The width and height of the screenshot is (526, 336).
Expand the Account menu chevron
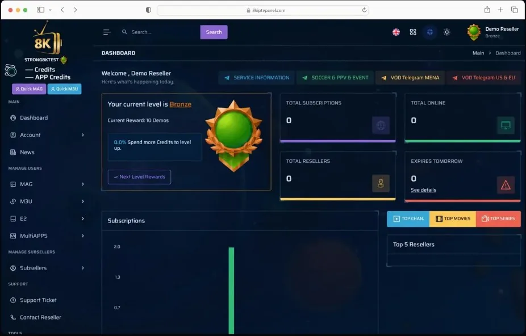(x=83, y=135)
